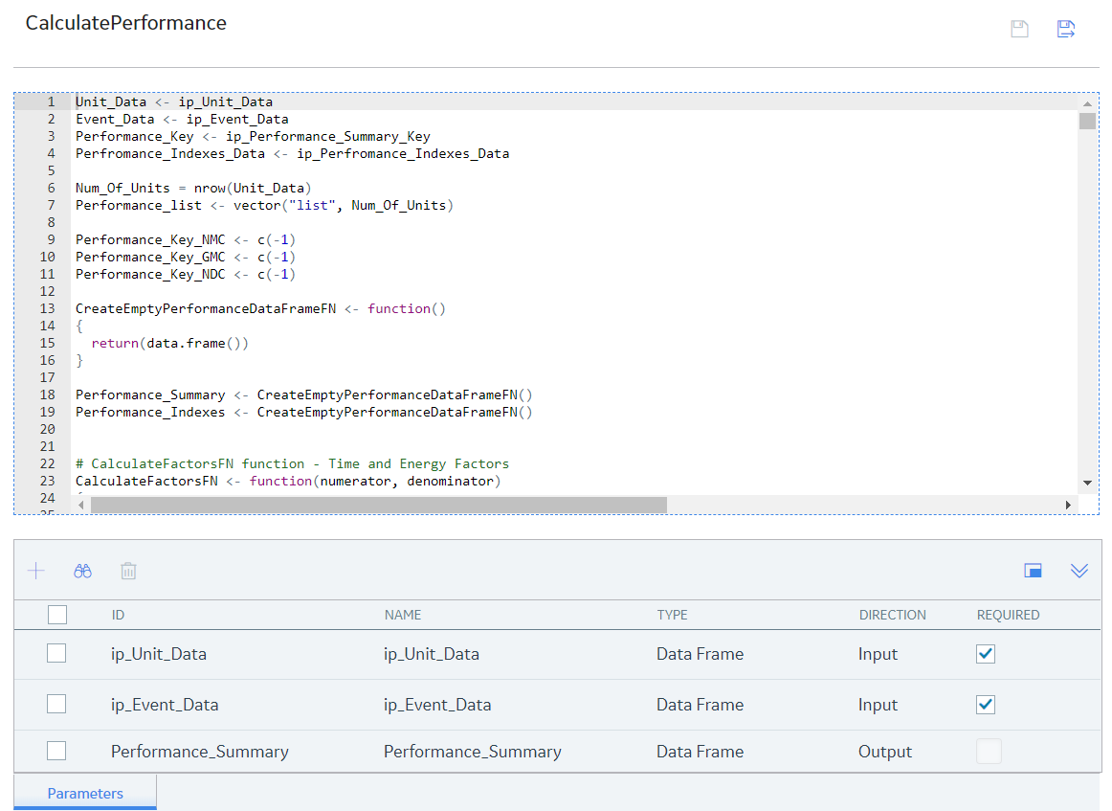Select the ip_Unit_Data row checkbox
This screenshot has height=811, width=1112.
coord(56,653)
